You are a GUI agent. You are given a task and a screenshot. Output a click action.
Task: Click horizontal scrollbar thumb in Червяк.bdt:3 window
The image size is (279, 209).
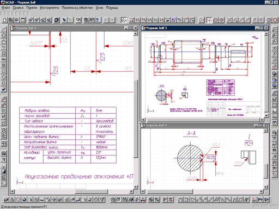point(170,191)
